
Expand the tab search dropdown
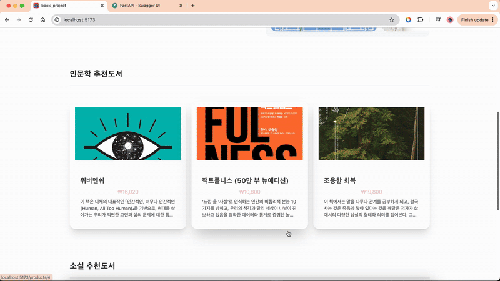(x=493, y=6)
